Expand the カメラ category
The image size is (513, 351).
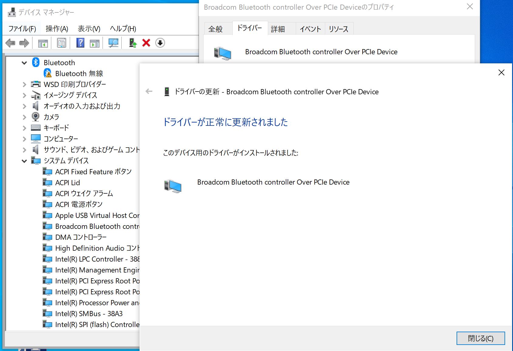point(24,117)
